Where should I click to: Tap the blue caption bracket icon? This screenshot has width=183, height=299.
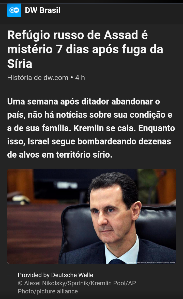tap(10, 274)
